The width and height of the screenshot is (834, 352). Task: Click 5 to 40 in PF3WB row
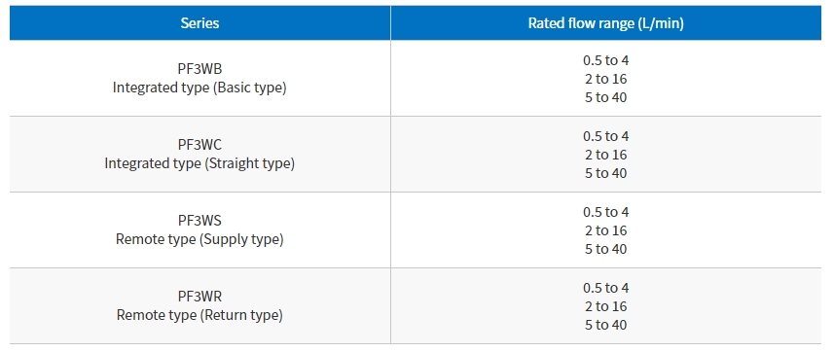tap(606, 97)
